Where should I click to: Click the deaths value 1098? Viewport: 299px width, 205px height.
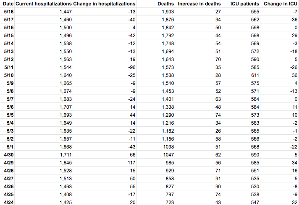click(168, 146)
